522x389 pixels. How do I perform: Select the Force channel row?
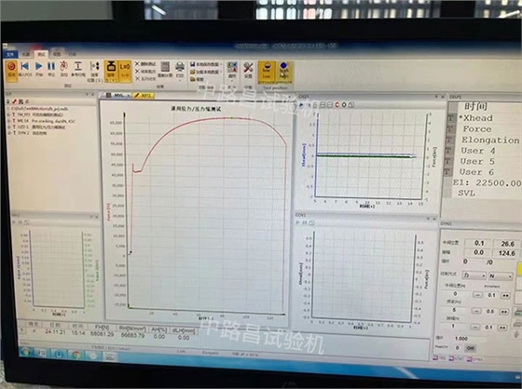[x=477, y=129]
